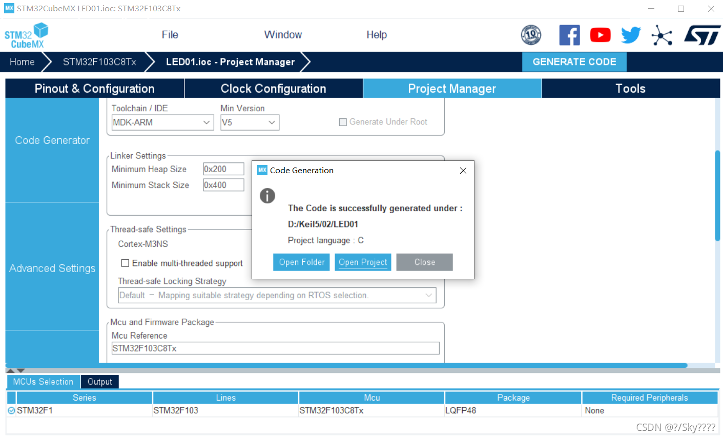
Task: Expand the Thread-safe Locking Strategy dropdown
Action: [x=277, y=295]
